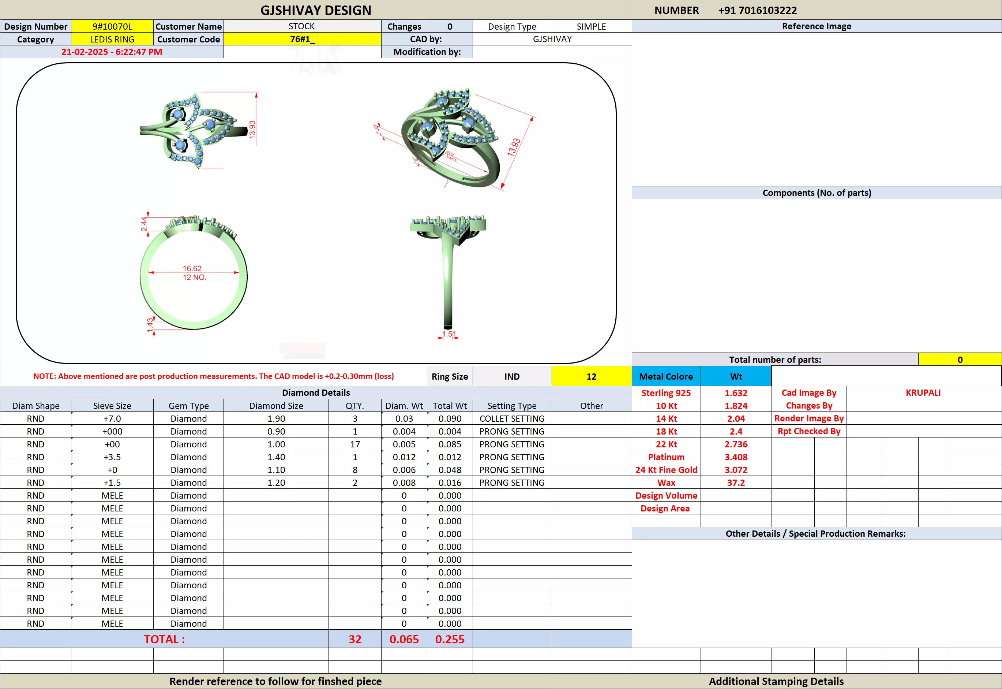This screenshot has height=689, width=1002.
Task: Click the LEDIS RING category cell
Action: click(112, 39)
